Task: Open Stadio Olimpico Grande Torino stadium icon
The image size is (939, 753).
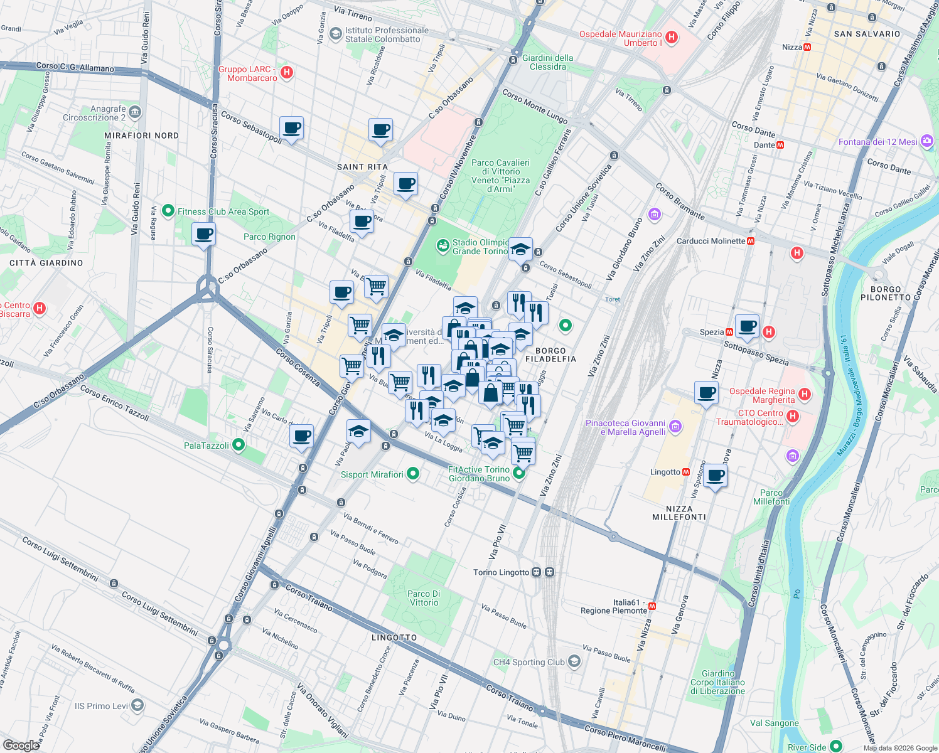Action: (x=443, y=245)
